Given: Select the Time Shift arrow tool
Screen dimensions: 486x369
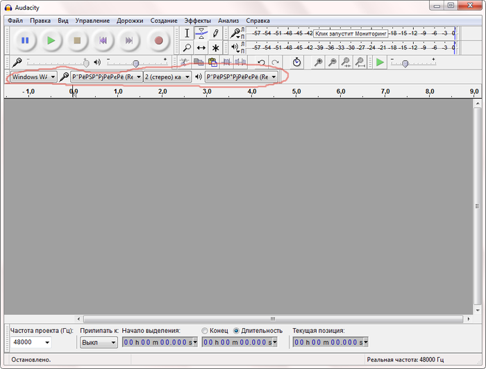Looking at the screenshot, I should [x=201, y=48].
